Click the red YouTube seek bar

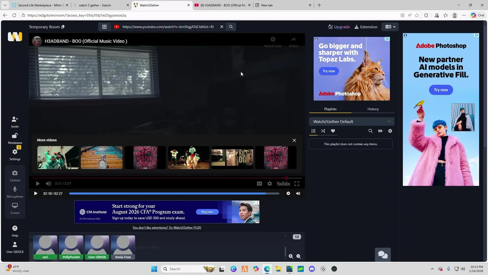[x=166, y=178]
